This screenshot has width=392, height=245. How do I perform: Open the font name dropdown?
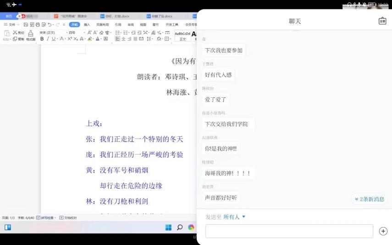(53, 33)
